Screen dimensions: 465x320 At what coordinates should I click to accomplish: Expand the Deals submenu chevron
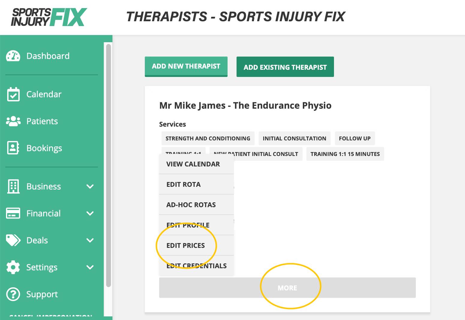coord(90,240)
